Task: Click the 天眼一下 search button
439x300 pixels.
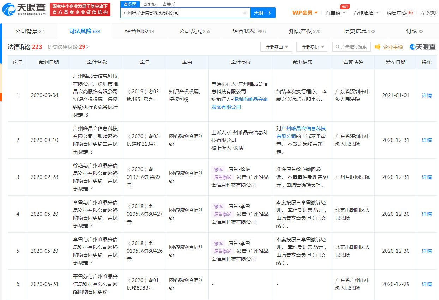Action: (x=263, y=13)
